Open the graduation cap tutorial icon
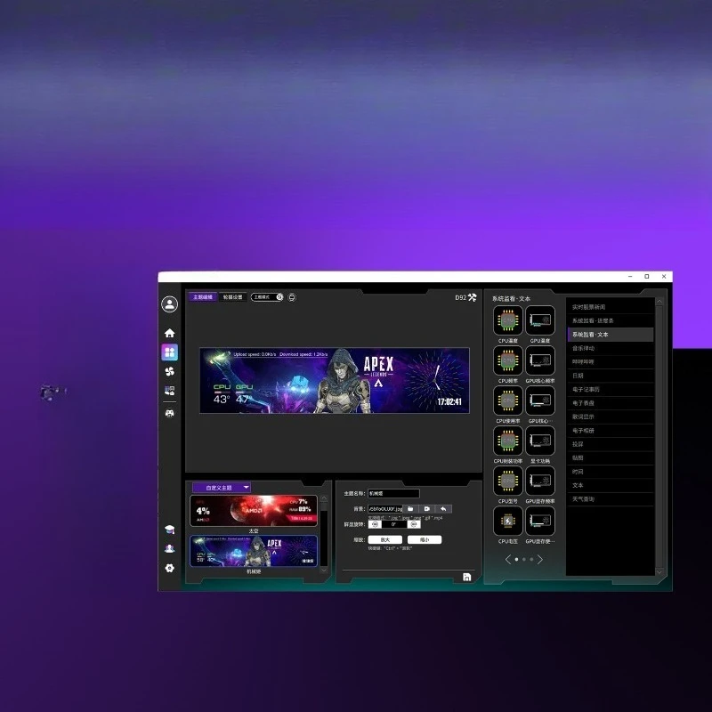712x712 pixels. click(x=169, y=530)
